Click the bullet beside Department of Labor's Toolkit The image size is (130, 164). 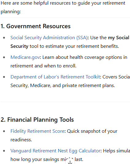tap(4, 77)
